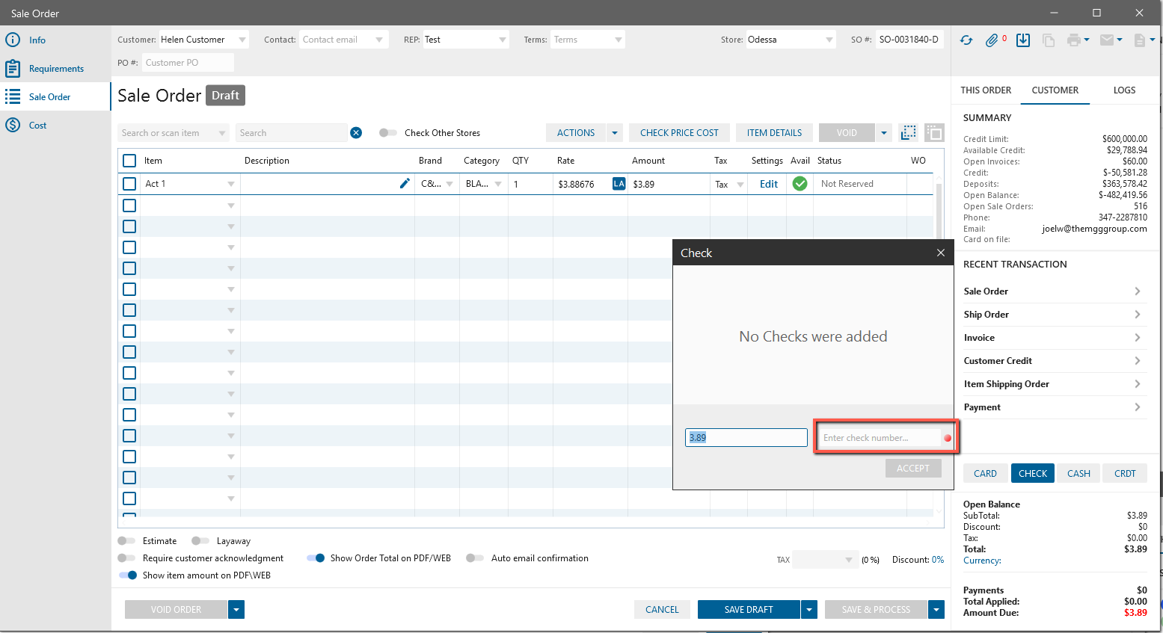Open Cost dollar icon in sidebar
This screenshot has height=633, width=1163.
click(x=13, y=125)
